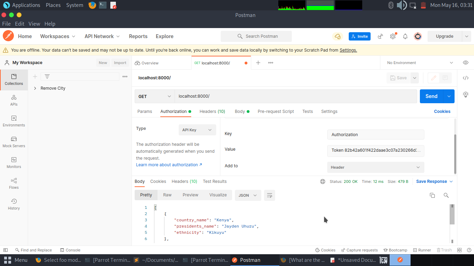Select the APIs sidebar icon
The height and width of the screenshot is (266, 474).
click(14, 101)
